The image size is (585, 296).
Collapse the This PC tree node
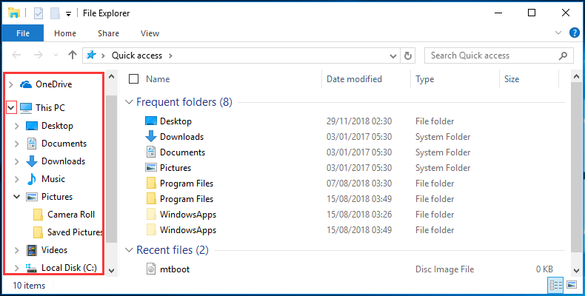pyautogui.click(x=11, y=108)
